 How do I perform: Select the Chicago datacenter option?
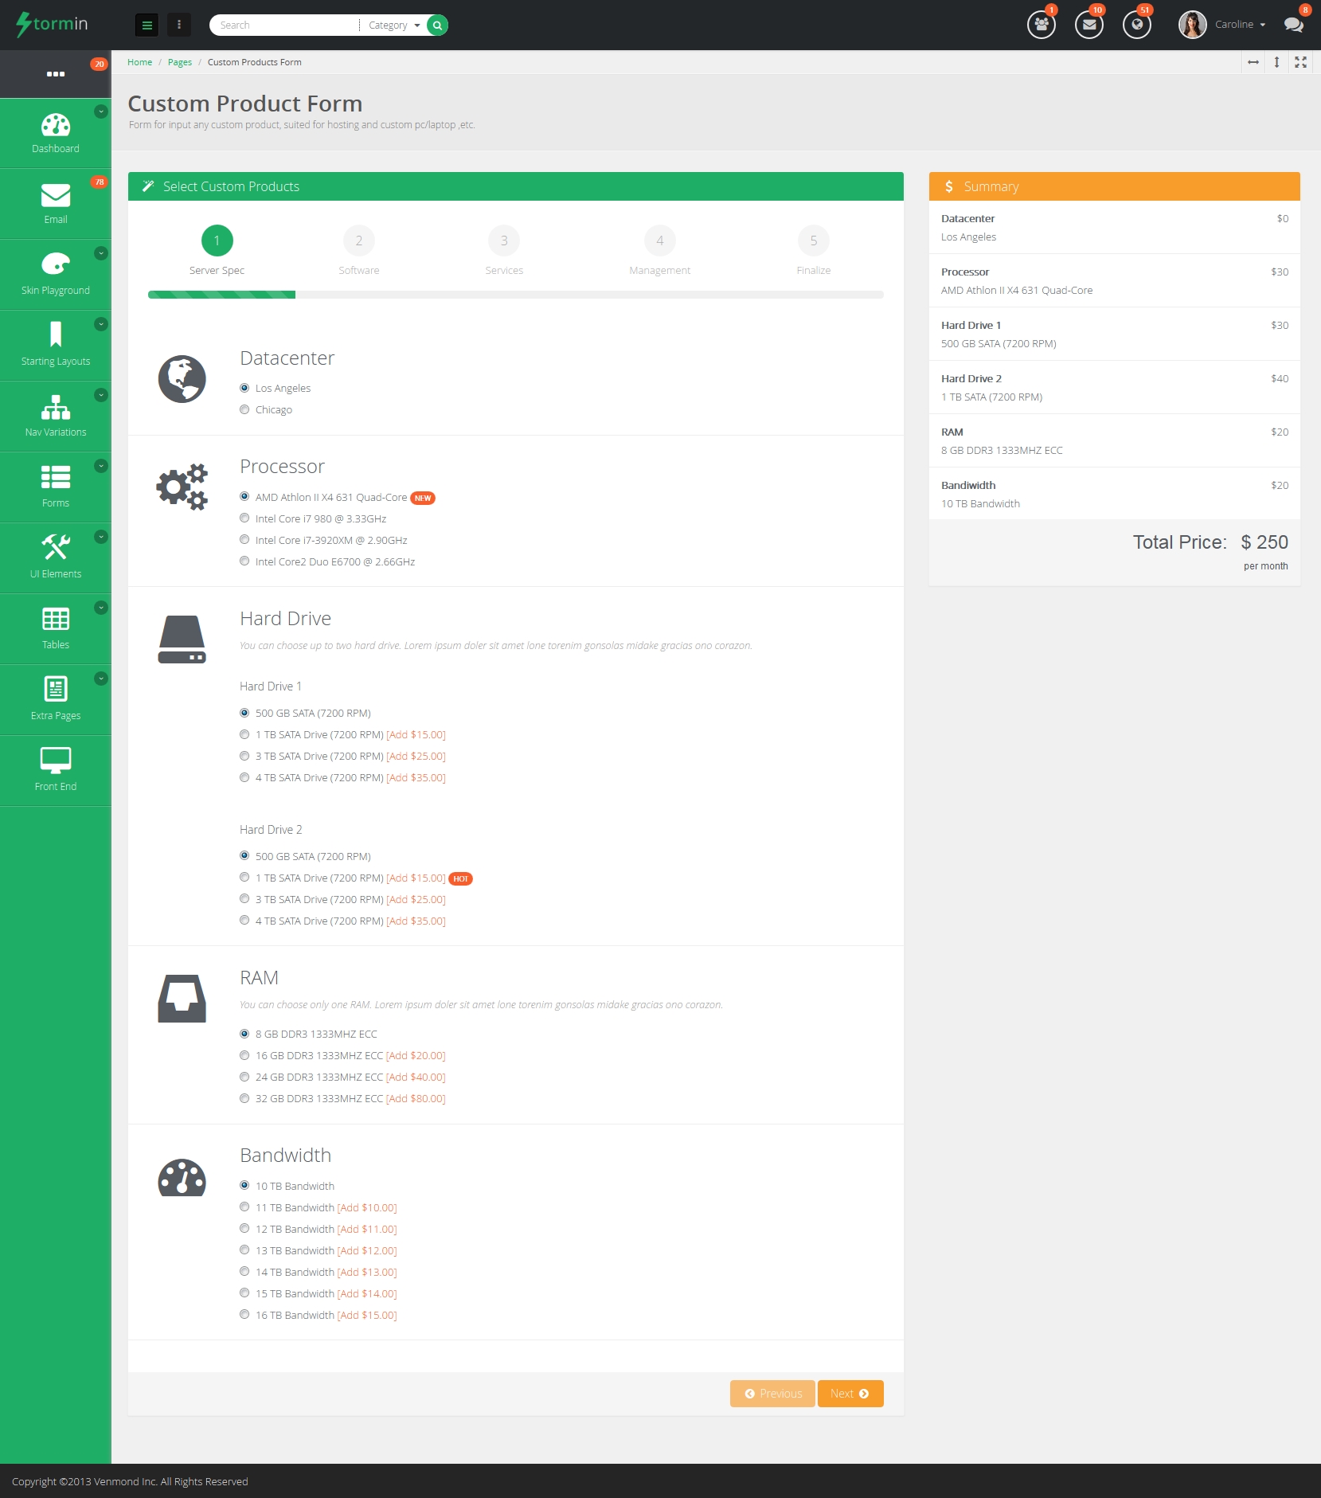(x=244, y=410)
